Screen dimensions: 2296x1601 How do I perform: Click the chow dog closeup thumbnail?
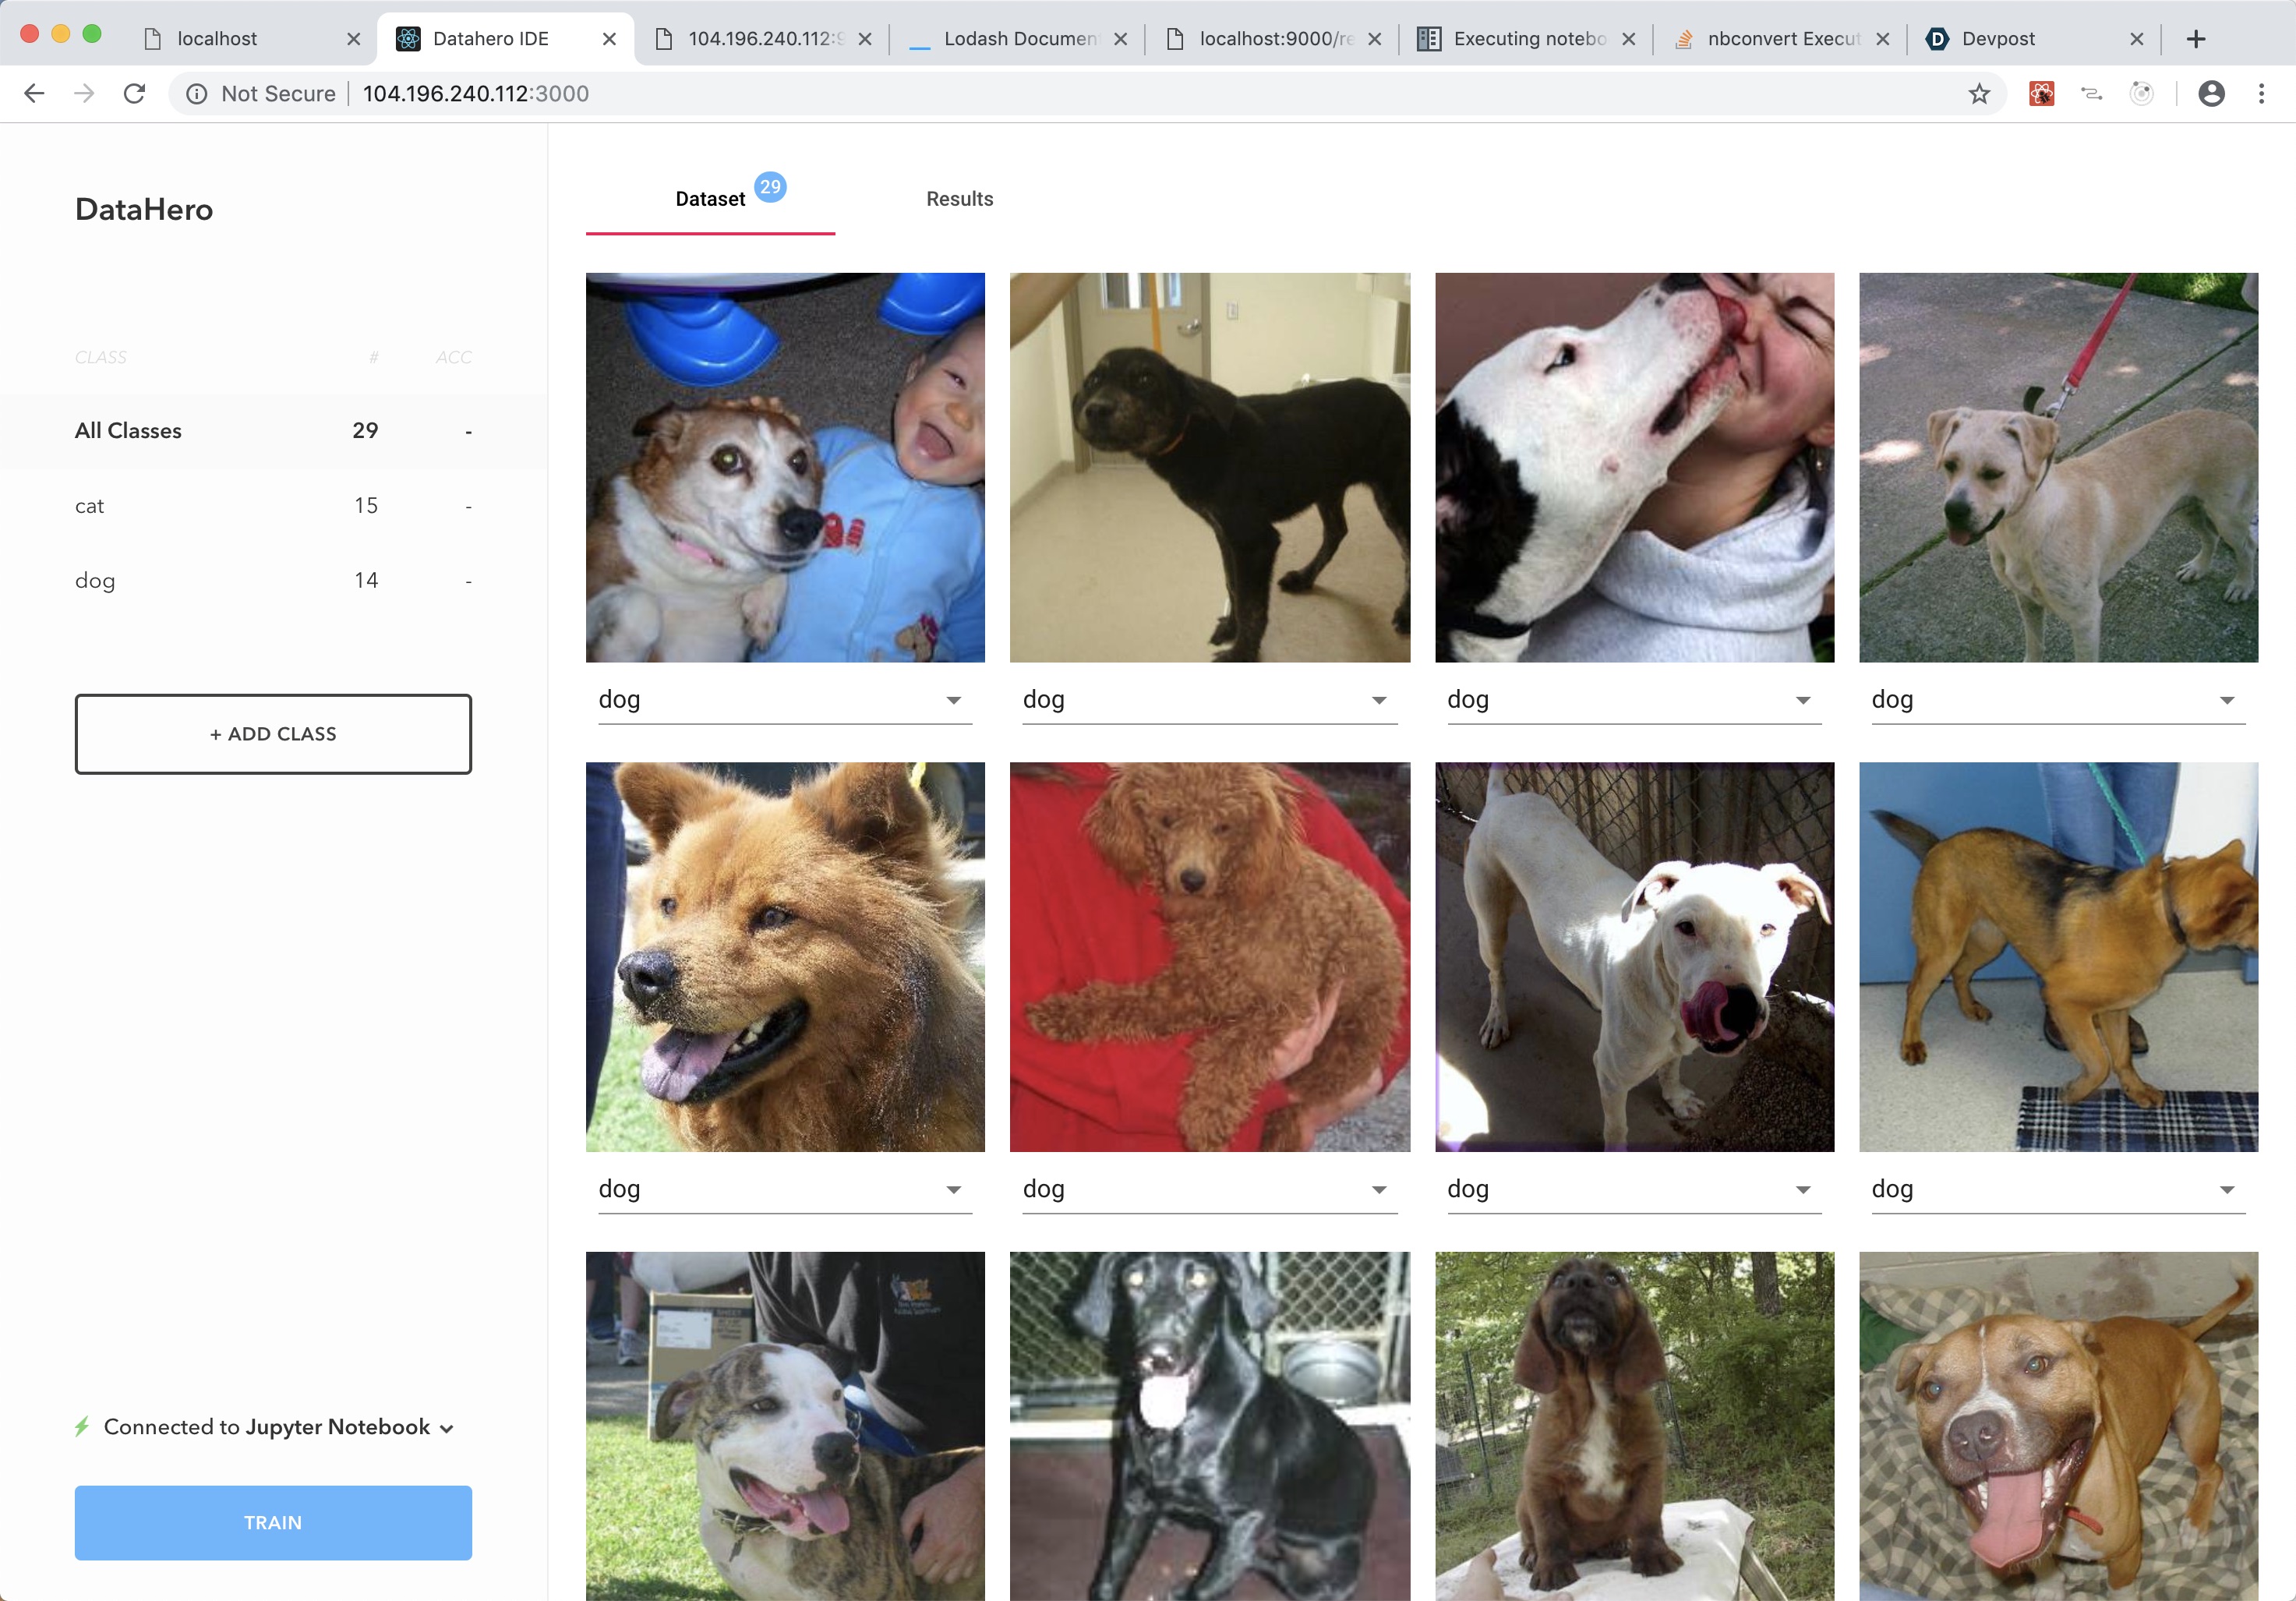[785, 956]
